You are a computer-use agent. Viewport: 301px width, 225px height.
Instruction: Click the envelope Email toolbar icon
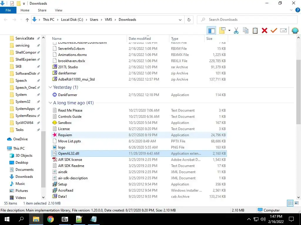point(283,30)
